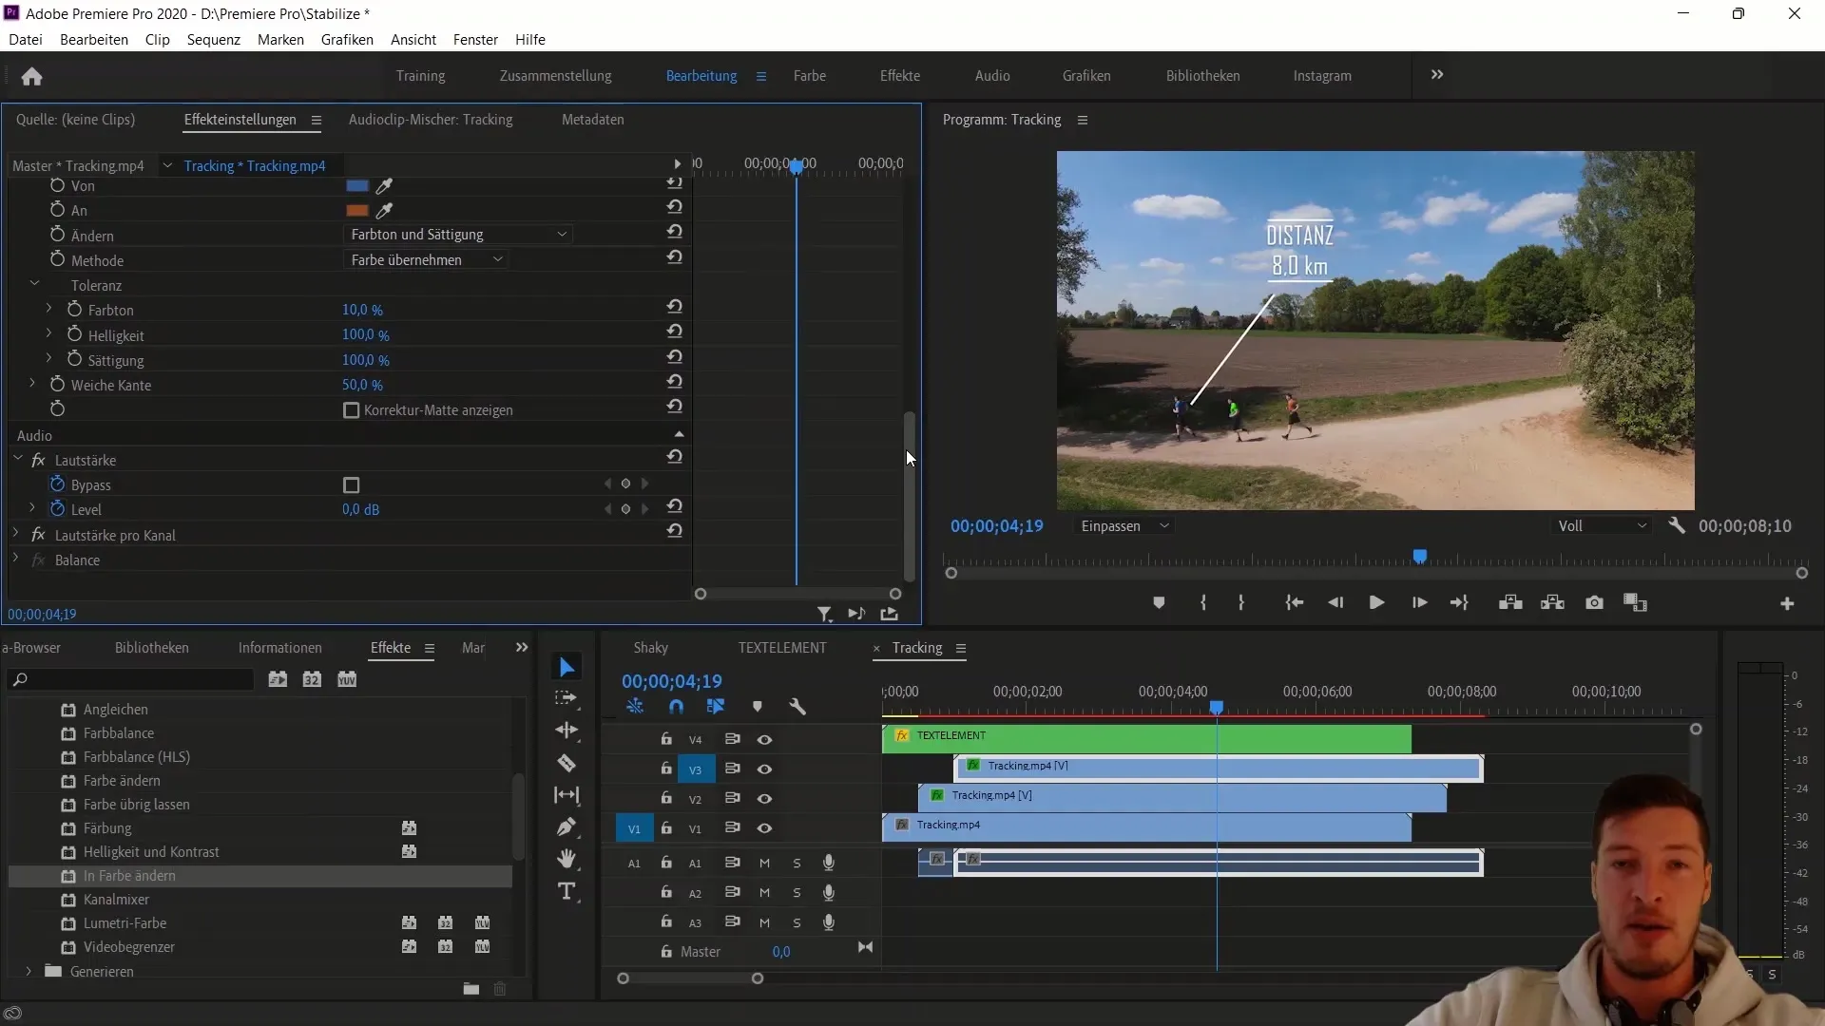Screen dimensions: 1825x1026
Task: Reset the Farbton tolerance parameter
Action: 674,307
